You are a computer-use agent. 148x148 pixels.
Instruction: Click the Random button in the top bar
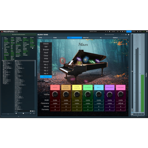tap(113, 32)
